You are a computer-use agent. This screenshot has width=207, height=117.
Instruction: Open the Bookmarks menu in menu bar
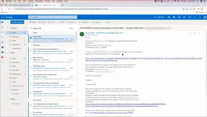39,1
